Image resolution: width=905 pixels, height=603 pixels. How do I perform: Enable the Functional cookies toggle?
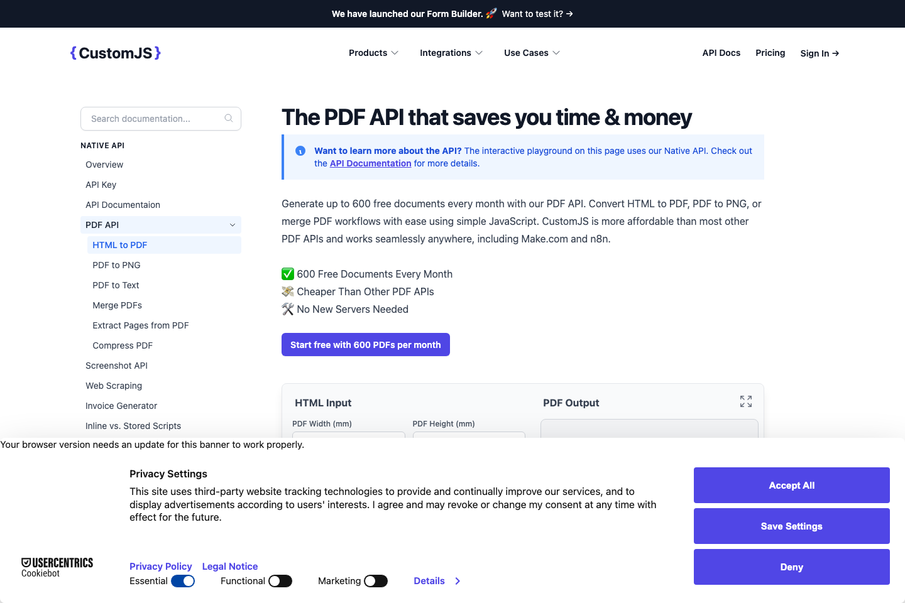(x=281, y=581)
